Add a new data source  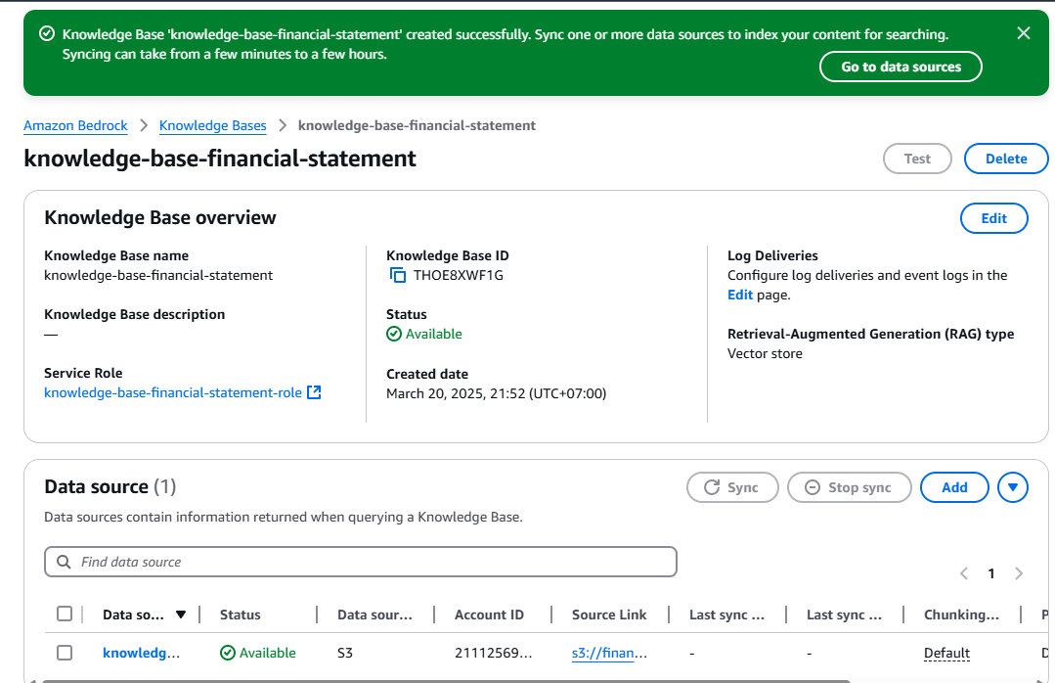coord(954,487)
